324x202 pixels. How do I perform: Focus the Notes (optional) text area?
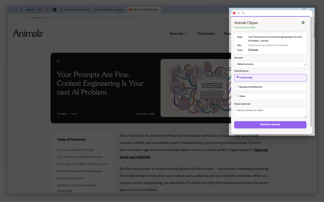tap(270, 112)
